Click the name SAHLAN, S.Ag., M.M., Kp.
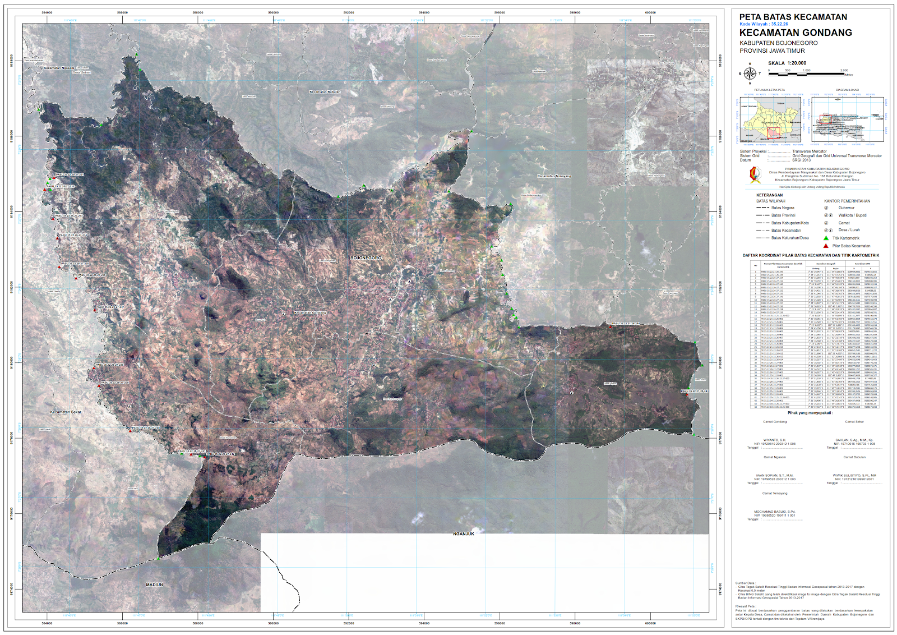897x635 pixels. tap(854, 440)
